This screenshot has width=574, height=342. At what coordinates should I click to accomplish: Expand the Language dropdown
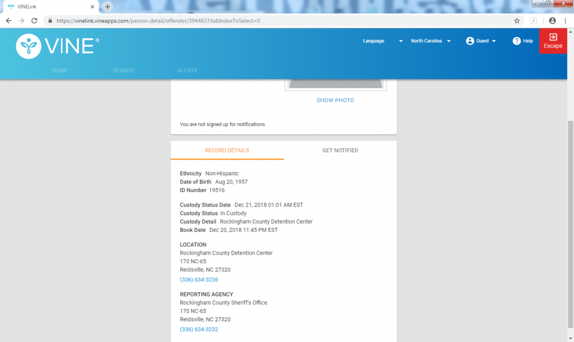[401, 41]
